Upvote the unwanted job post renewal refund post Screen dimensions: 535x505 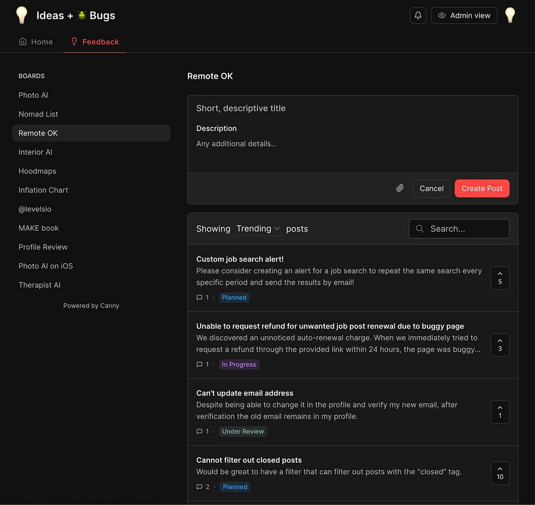pos(500,345)
